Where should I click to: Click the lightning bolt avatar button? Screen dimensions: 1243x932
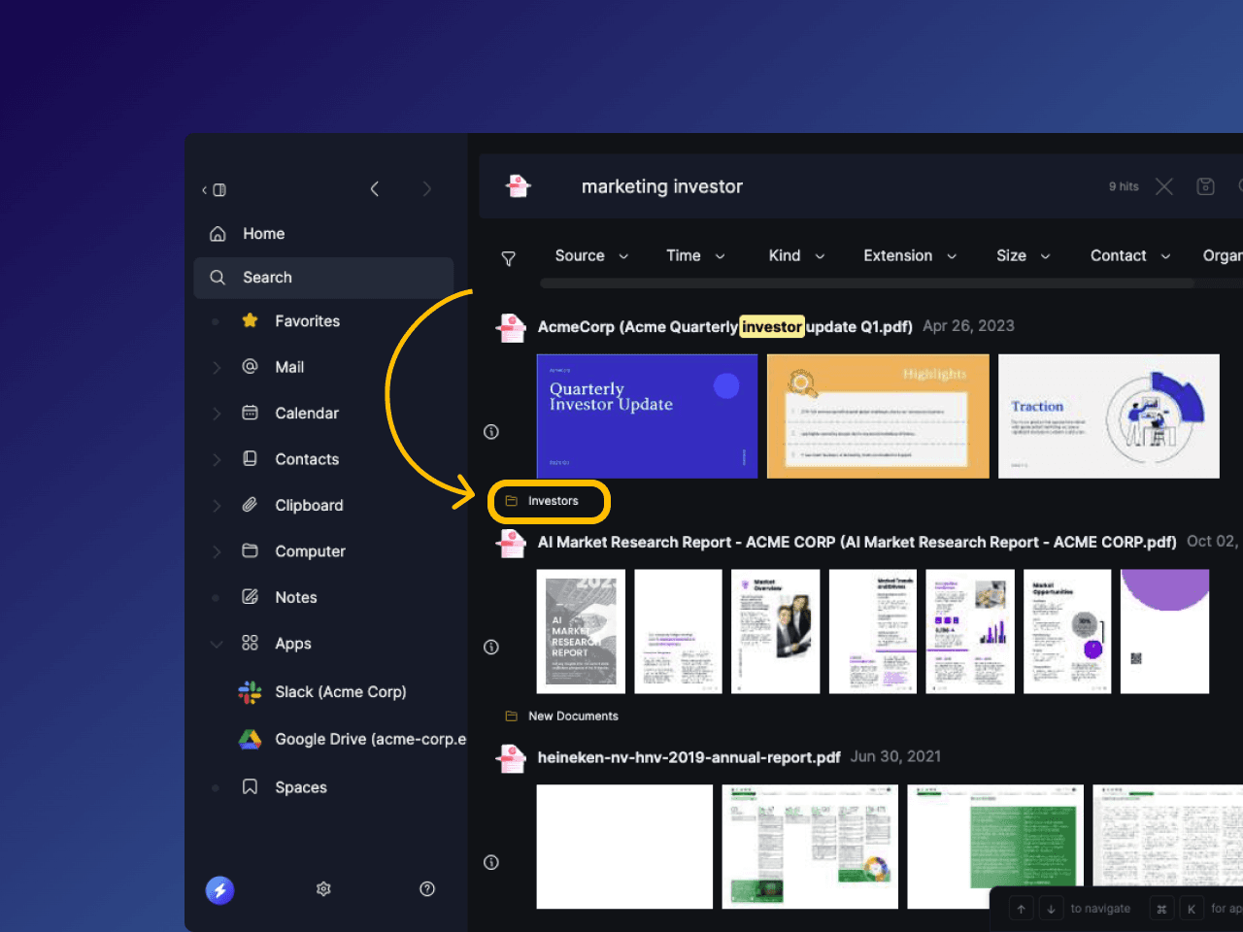[219, 889]
